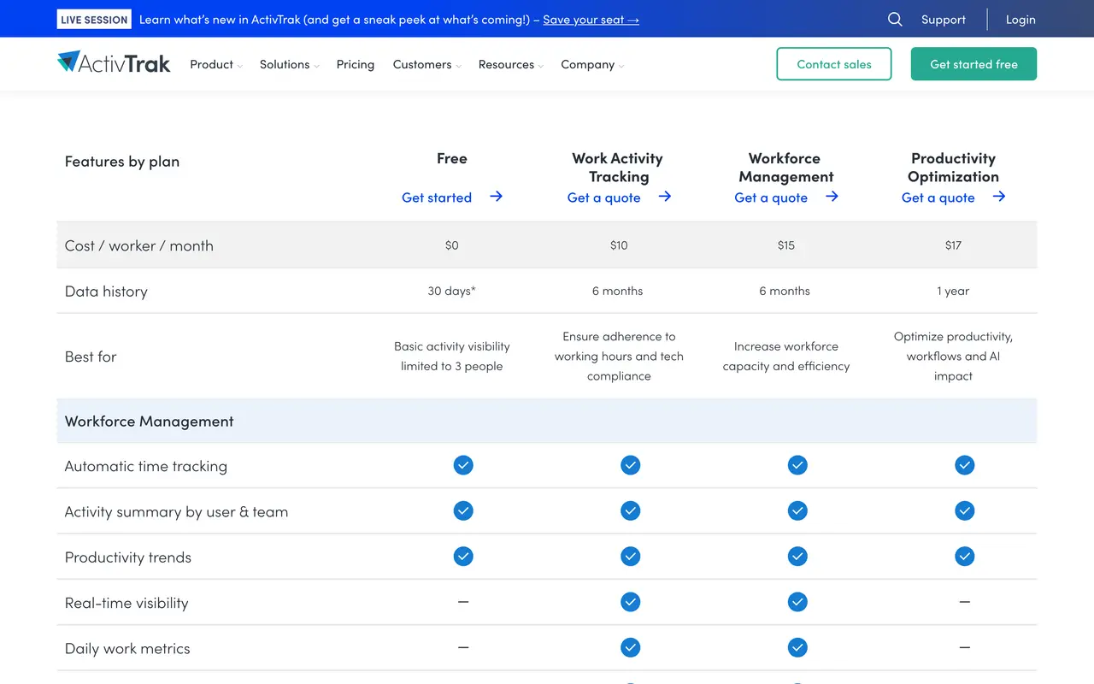
Task: Click the $10 cost cell
Action: (619, 245)
